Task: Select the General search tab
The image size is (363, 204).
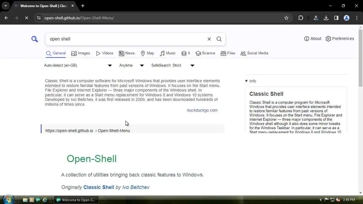Action: coord(56,53)
